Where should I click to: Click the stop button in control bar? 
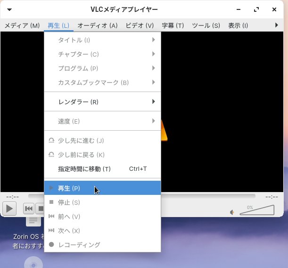pyautogui.click(x=40, y=209)
